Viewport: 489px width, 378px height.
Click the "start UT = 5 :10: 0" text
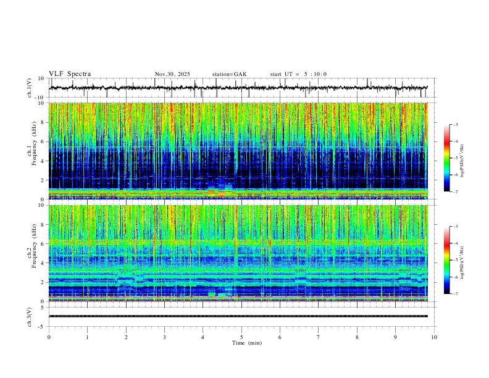[298, 74]
